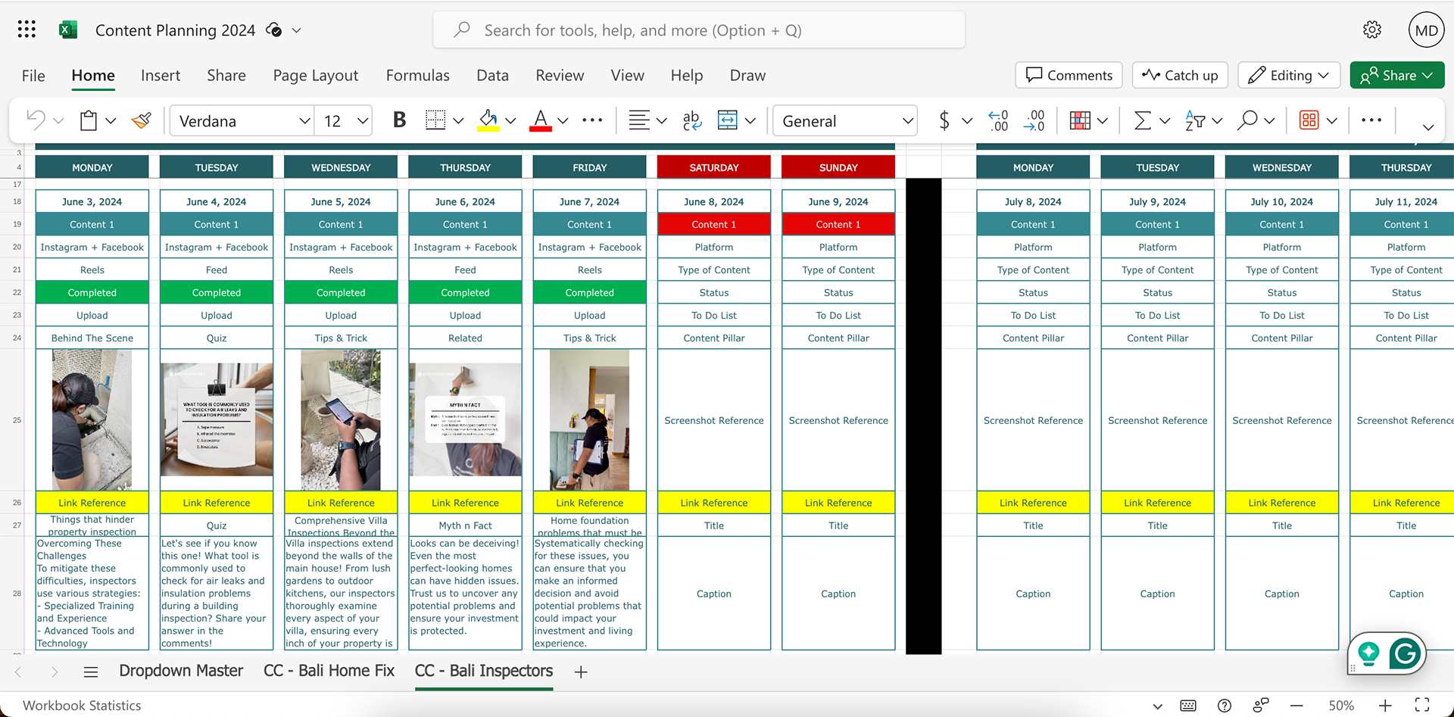Switch to the Draw tab

[747, 75]
